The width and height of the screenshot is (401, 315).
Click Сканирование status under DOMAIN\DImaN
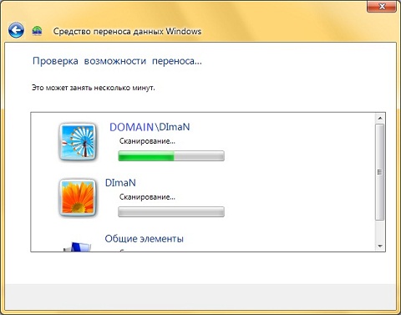(x=147, y=141)
